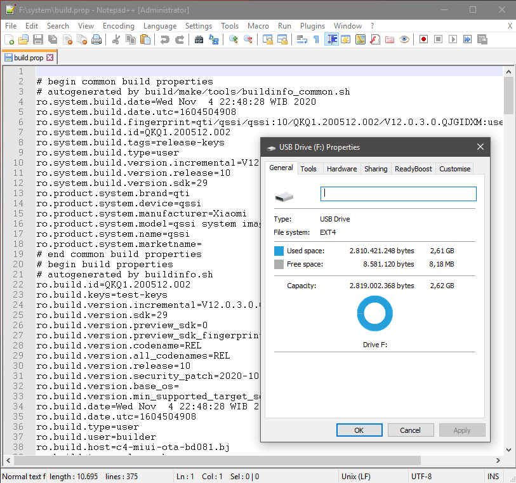Click the Close All documents icon
The height and width of the screenshot is (483, 516).
(x=82, y=39)
